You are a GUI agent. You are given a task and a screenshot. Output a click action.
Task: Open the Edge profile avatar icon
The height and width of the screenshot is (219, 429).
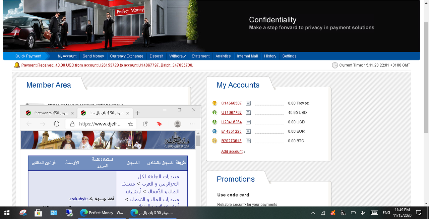pos(178,124)
